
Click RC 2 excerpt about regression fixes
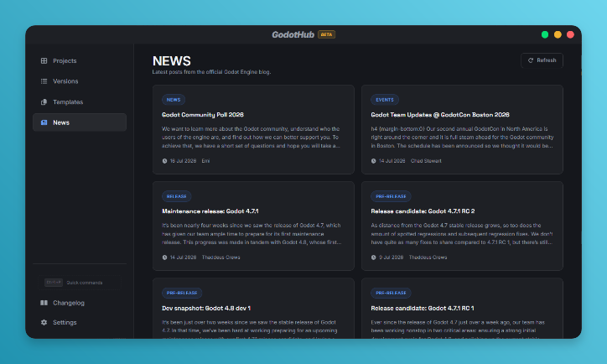point(462,234)
